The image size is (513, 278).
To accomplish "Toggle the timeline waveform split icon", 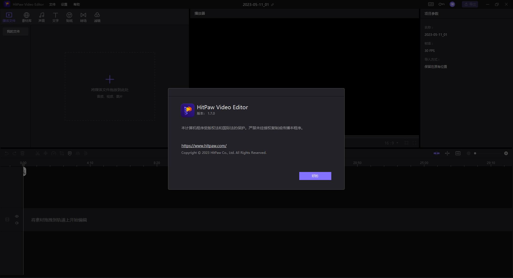I will pyautogui.click(x=447, y=153).
